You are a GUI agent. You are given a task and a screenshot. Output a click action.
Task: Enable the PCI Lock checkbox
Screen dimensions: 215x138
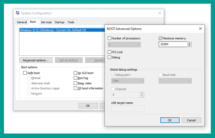[x=109, y=52]
